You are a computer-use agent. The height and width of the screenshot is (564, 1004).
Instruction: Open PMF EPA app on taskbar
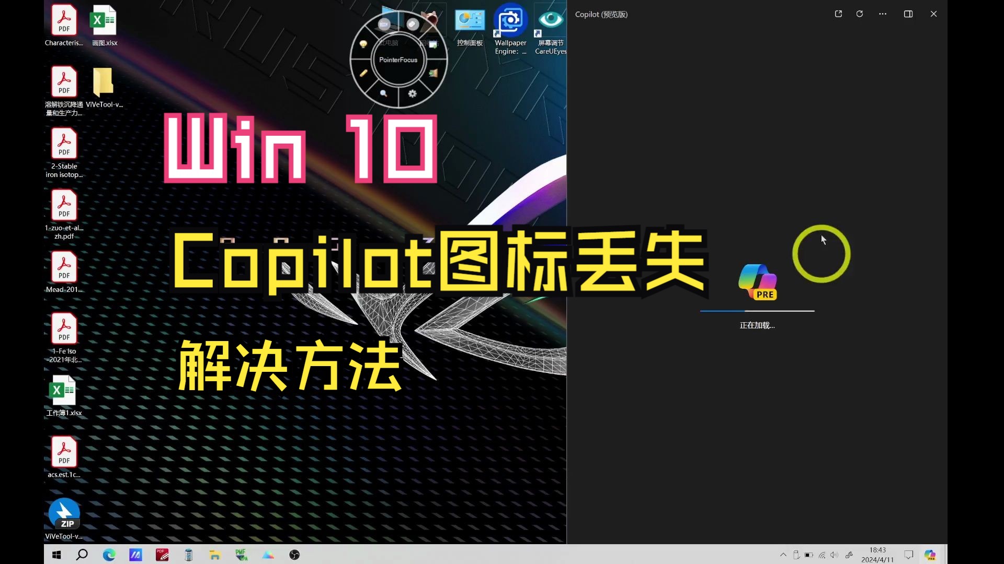241,555
